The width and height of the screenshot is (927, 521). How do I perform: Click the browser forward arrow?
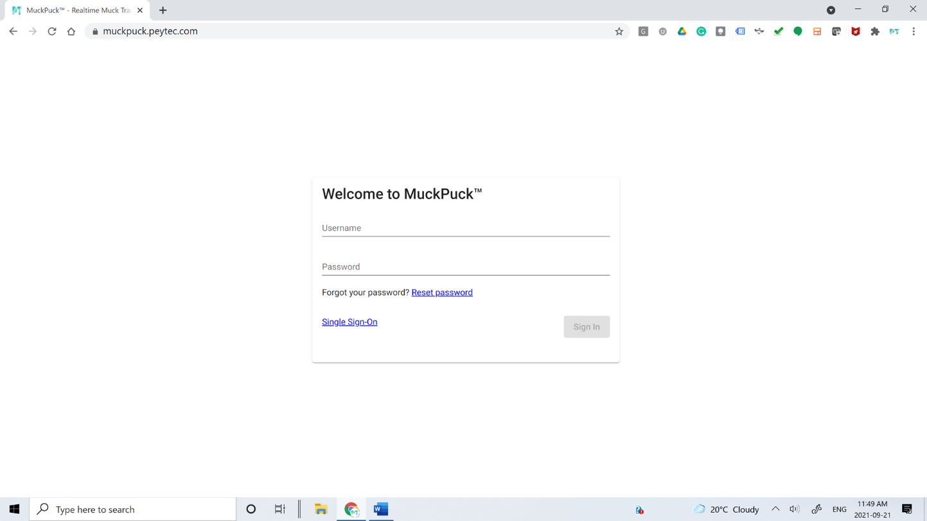(33, 31)
